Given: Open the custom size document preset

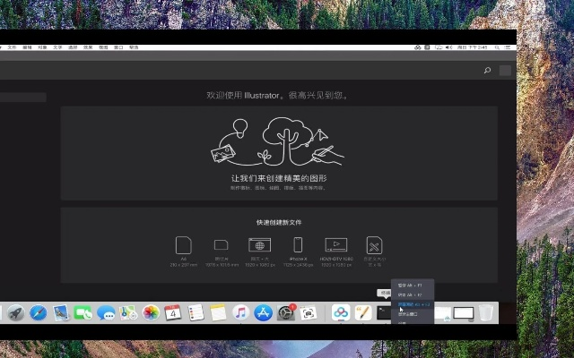Looking at the screenshot, I should point(374,245).
